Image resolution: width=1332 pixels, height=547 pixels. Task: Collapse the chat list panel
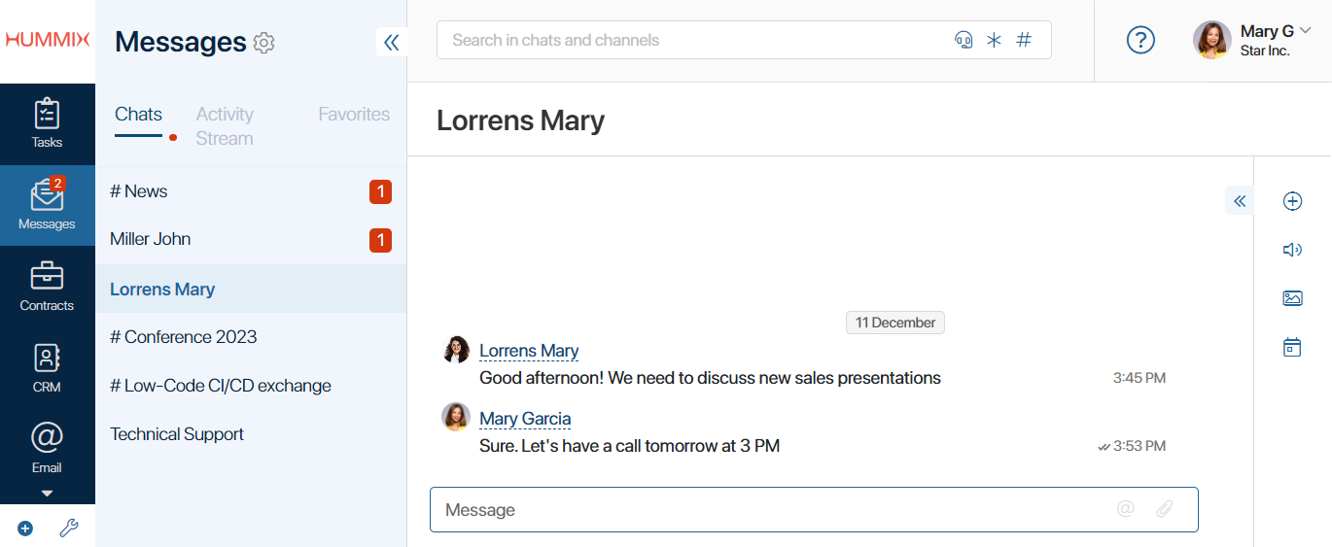(391, 42)
